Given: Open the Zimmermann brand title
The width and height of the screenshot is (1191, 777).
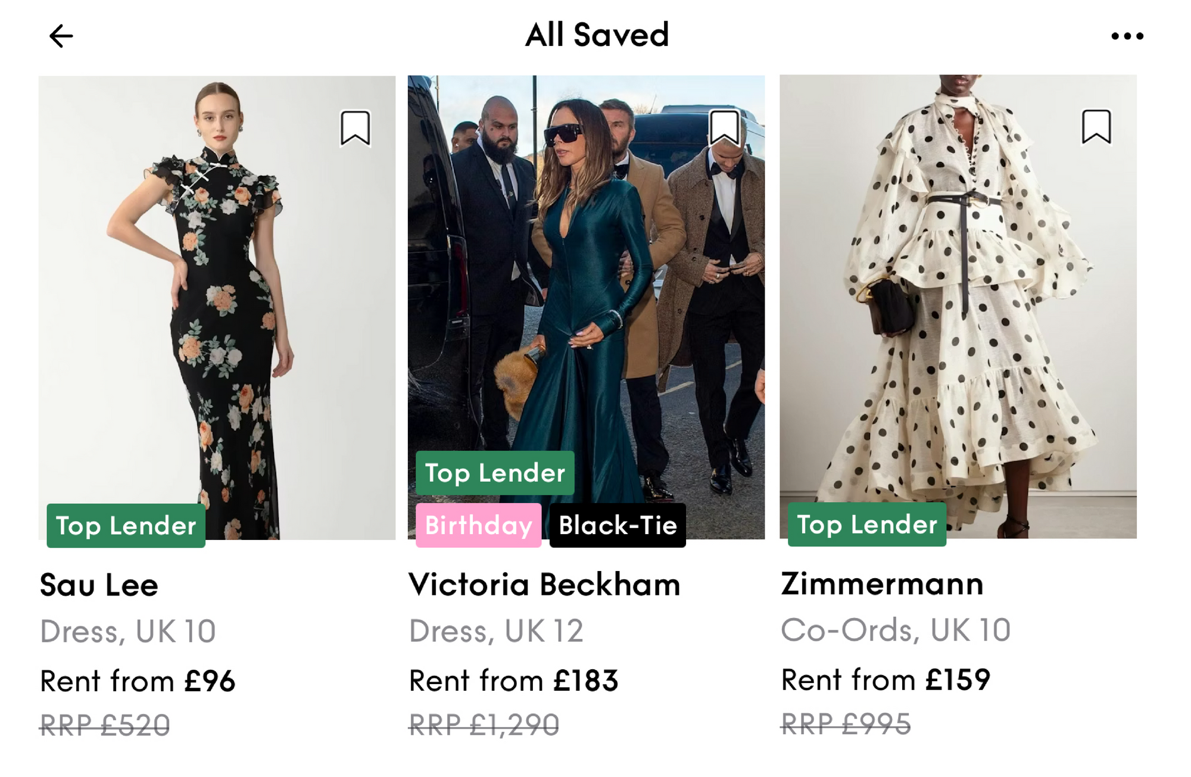Looking at the screenshot, I should 882,583.
